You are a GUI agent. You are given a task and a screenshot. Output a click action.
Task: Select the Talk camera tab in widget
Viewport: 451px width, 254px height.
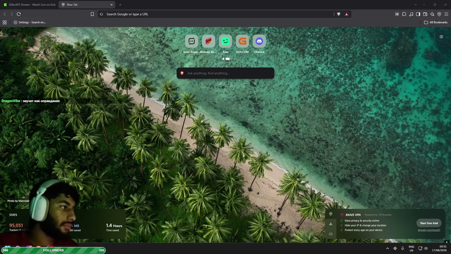[330, 234]
